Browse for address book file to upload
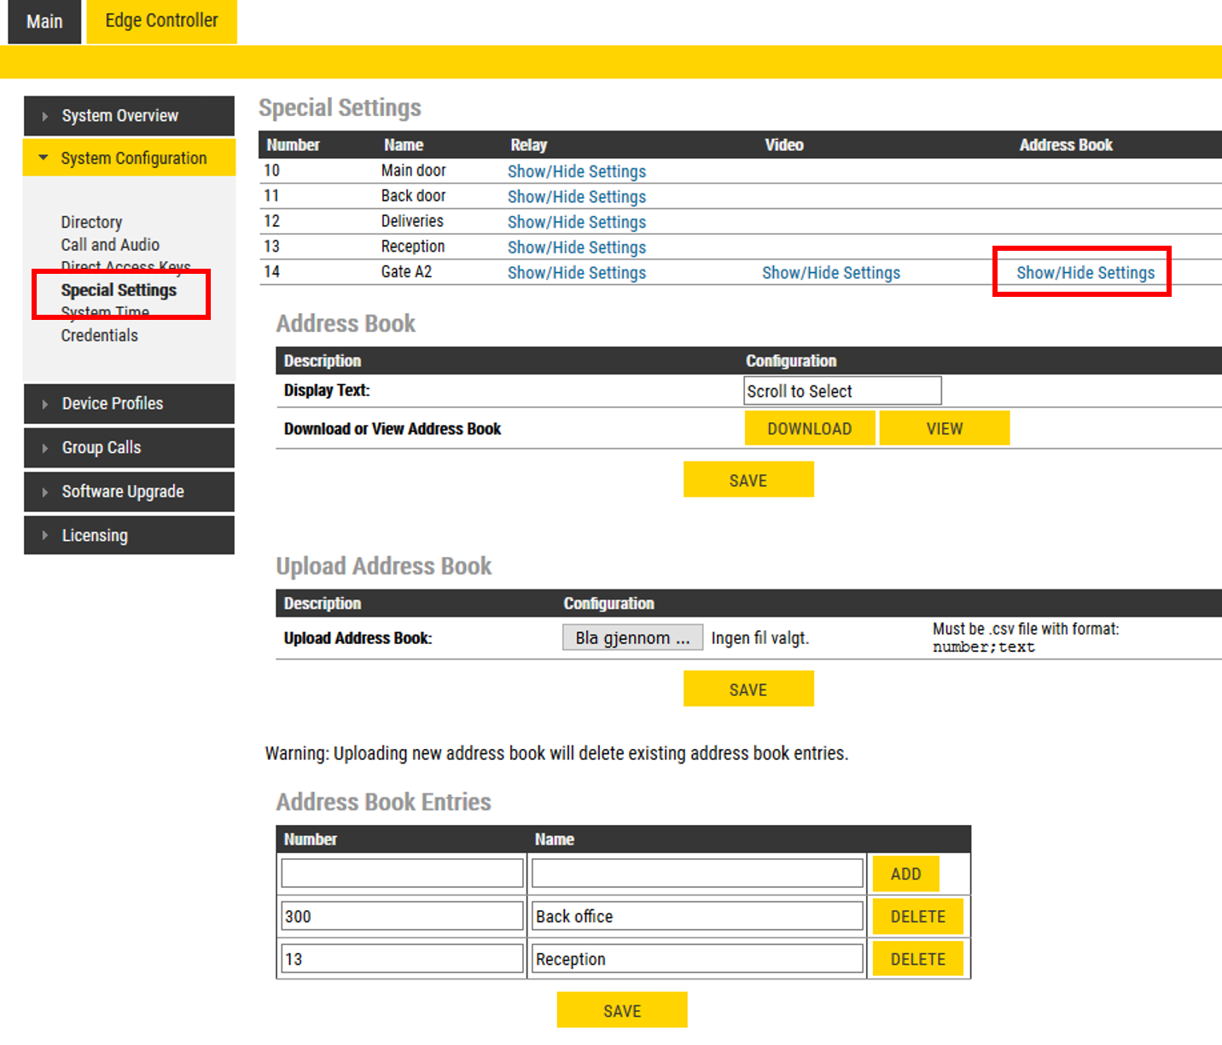 click(x=632, y=638)
